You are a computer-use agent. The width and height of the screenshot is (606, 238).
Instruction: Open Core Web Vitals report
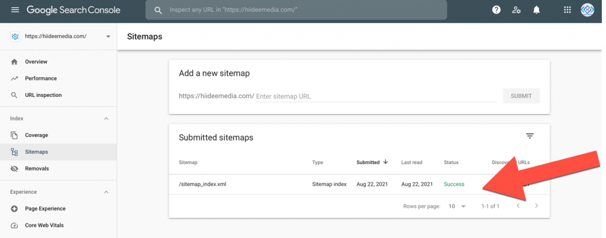tap(59, 225)
